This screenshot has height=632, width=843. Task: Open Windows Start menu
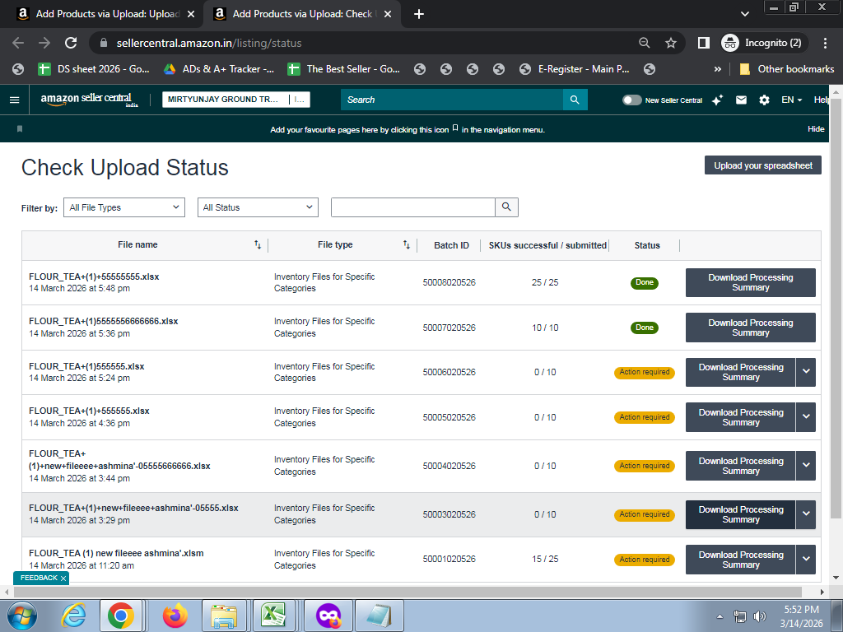[22, 616]
